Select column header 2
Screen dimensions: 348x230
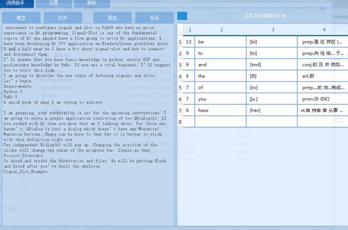221,30
